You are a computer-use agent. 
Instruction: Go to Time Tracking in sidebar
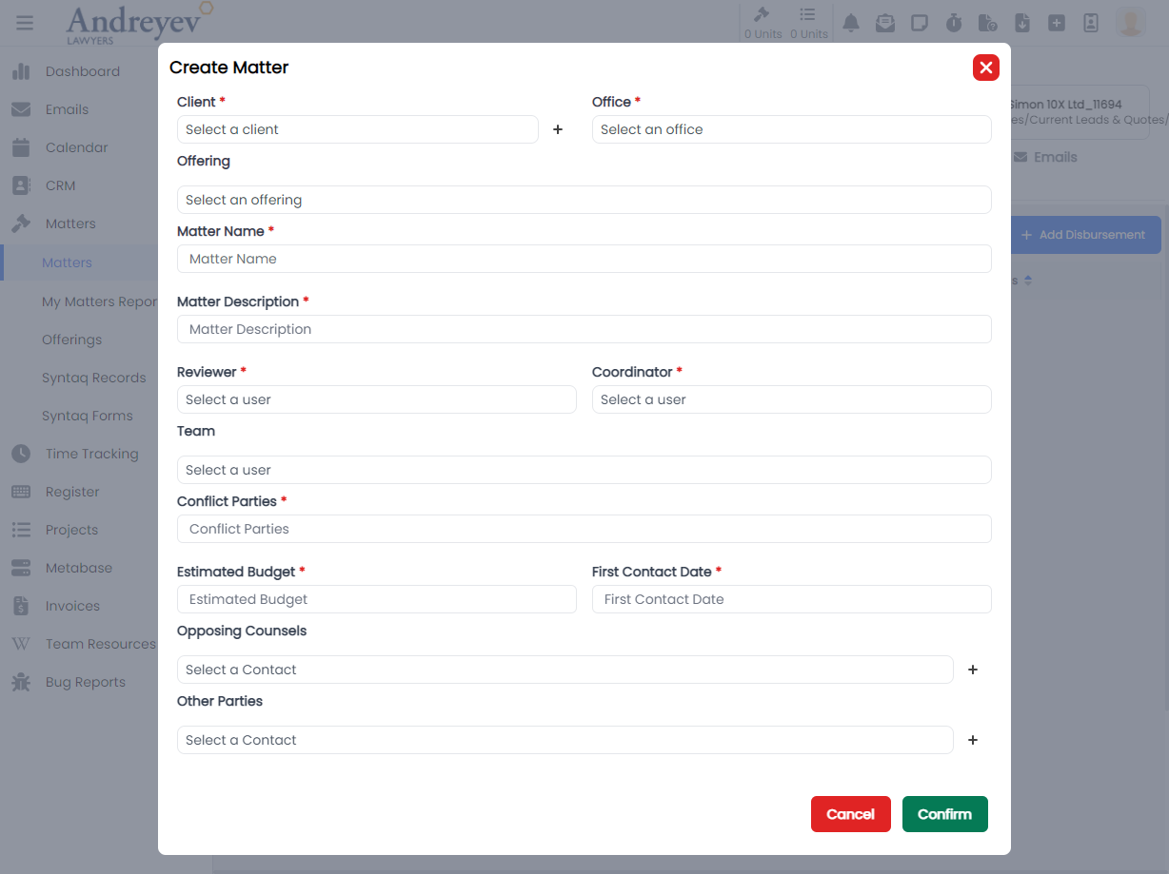(x=91, y=454)
